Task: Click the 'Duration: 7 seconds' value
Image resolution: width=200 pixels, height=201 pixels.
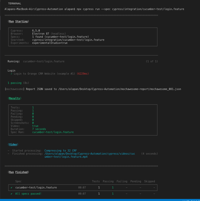Action: (39, 129)
